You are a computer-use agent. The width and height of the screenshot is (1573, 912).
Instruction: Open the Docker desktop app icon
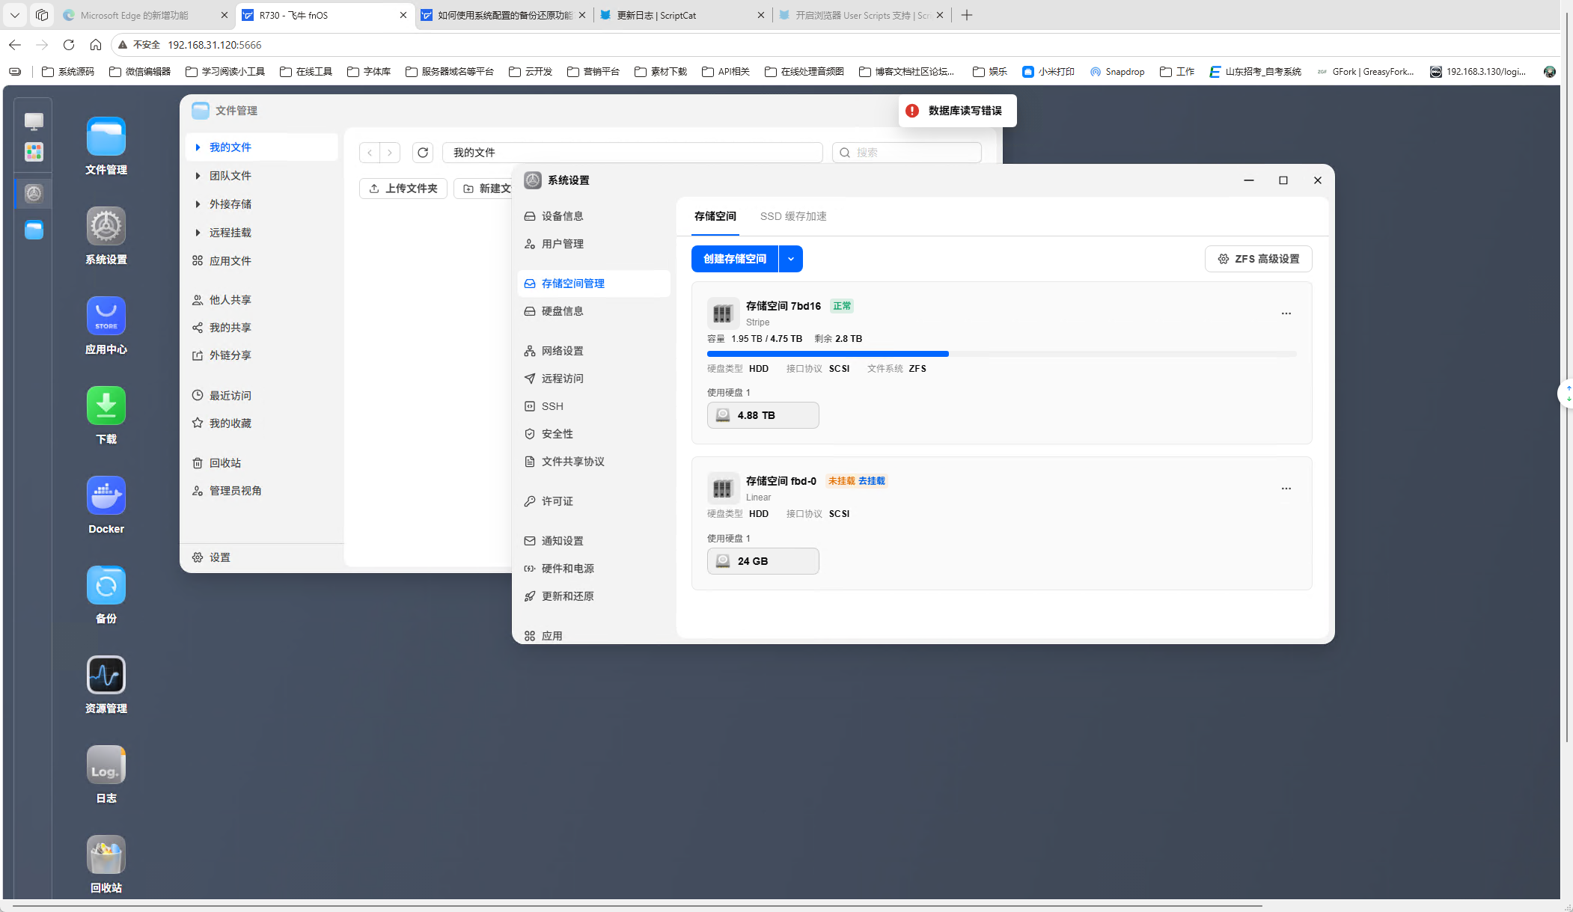click(x=106, y=495)
